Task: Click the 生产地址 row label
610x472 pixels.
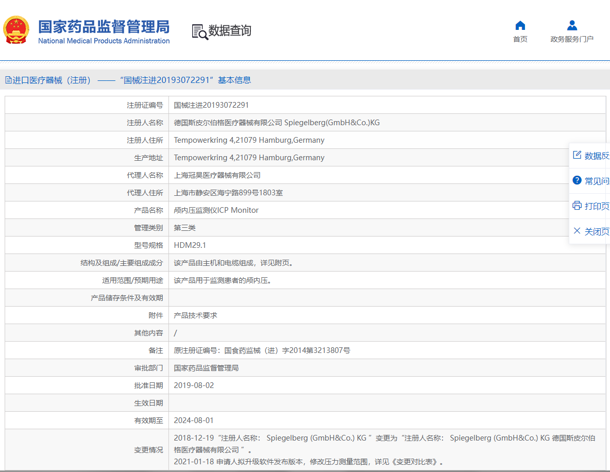Action: [148, 158]
